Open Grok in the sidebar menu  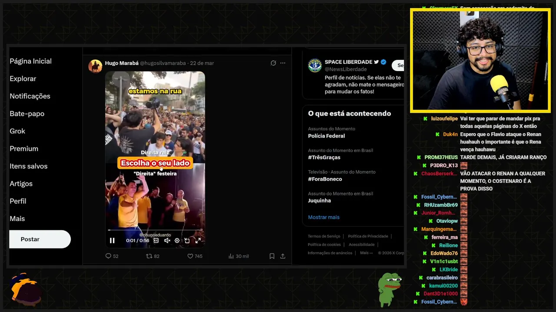(x=17, y=131)
